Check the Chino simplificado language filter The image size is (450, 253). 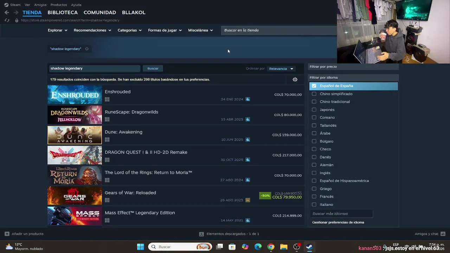tap(314, 94)
